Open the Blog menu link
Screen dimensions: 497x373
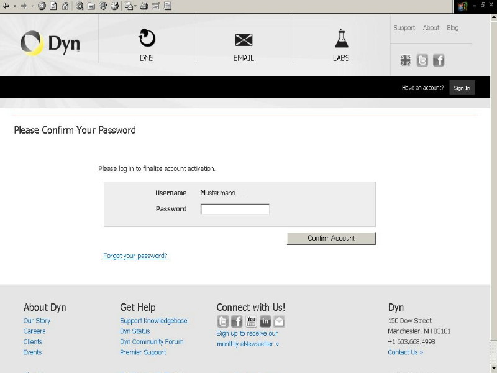tap(453, 28)
